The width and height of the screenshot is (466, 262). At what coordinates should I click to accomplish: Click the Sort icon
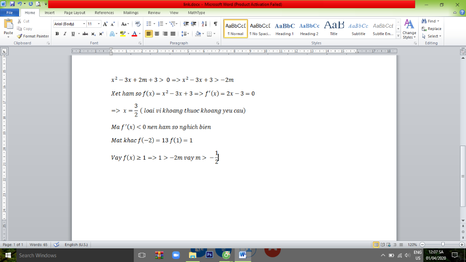(204, 24)
